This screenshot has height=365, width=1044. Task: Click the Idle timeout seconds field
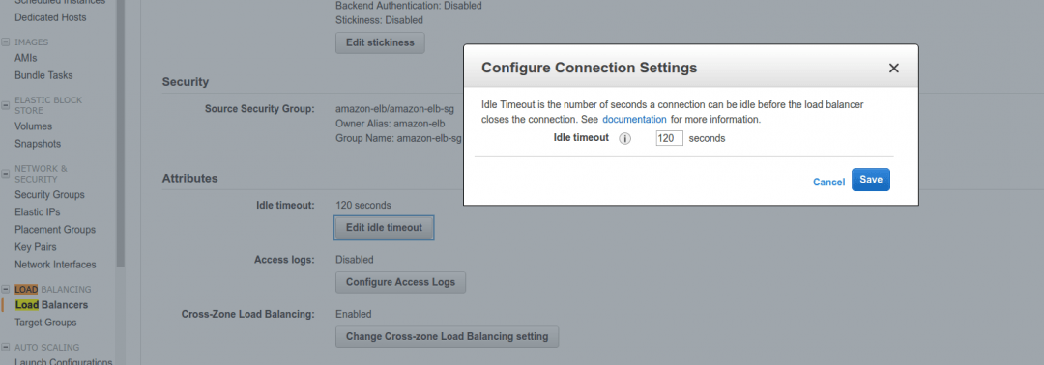(669, 139)
